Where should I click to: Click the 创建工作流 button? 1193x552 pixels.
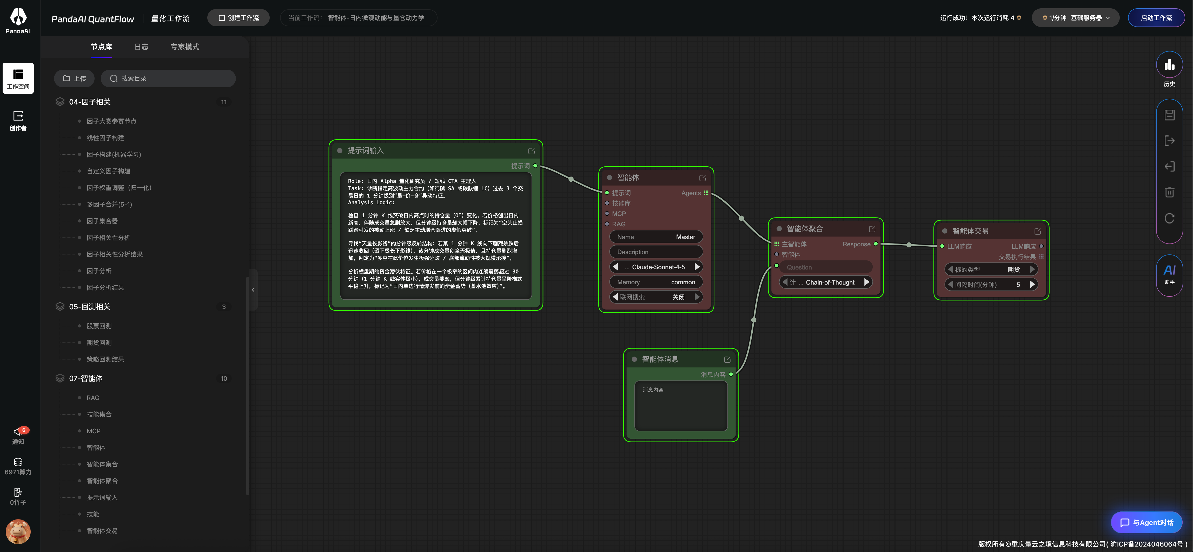click(238, 18)
